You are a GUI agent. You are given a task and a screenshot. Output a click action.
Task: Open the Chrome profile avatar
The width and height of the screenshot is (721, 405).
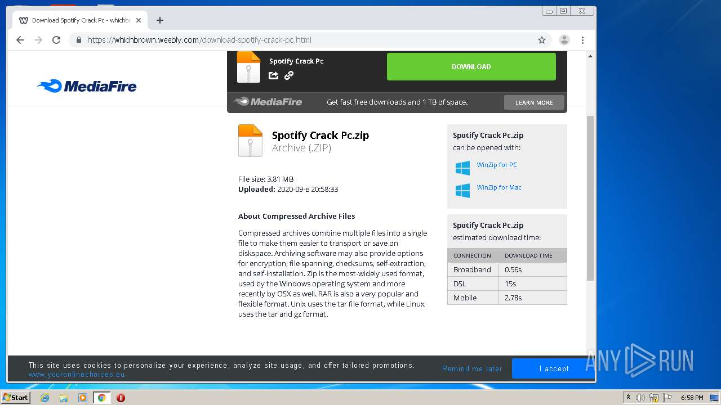pyautogui.click(x=564, y=40)
